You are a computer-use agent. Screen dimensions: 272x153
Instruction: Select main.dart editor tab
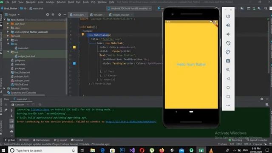click(x=78, y=15)
